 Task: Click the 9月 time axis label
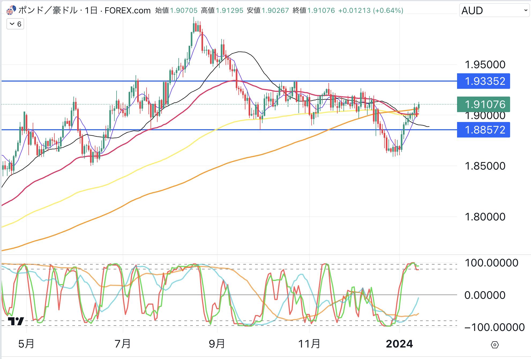pos(216,344)
